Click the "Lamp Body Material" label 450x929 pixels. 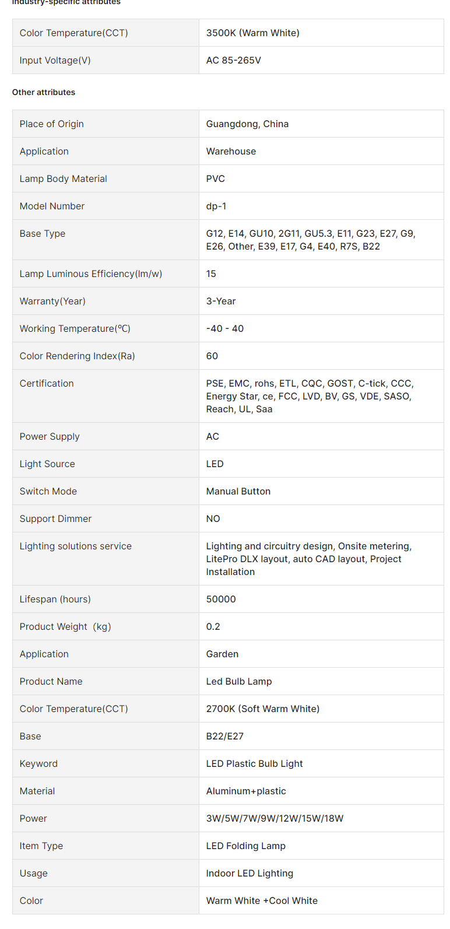coord(63,178)
